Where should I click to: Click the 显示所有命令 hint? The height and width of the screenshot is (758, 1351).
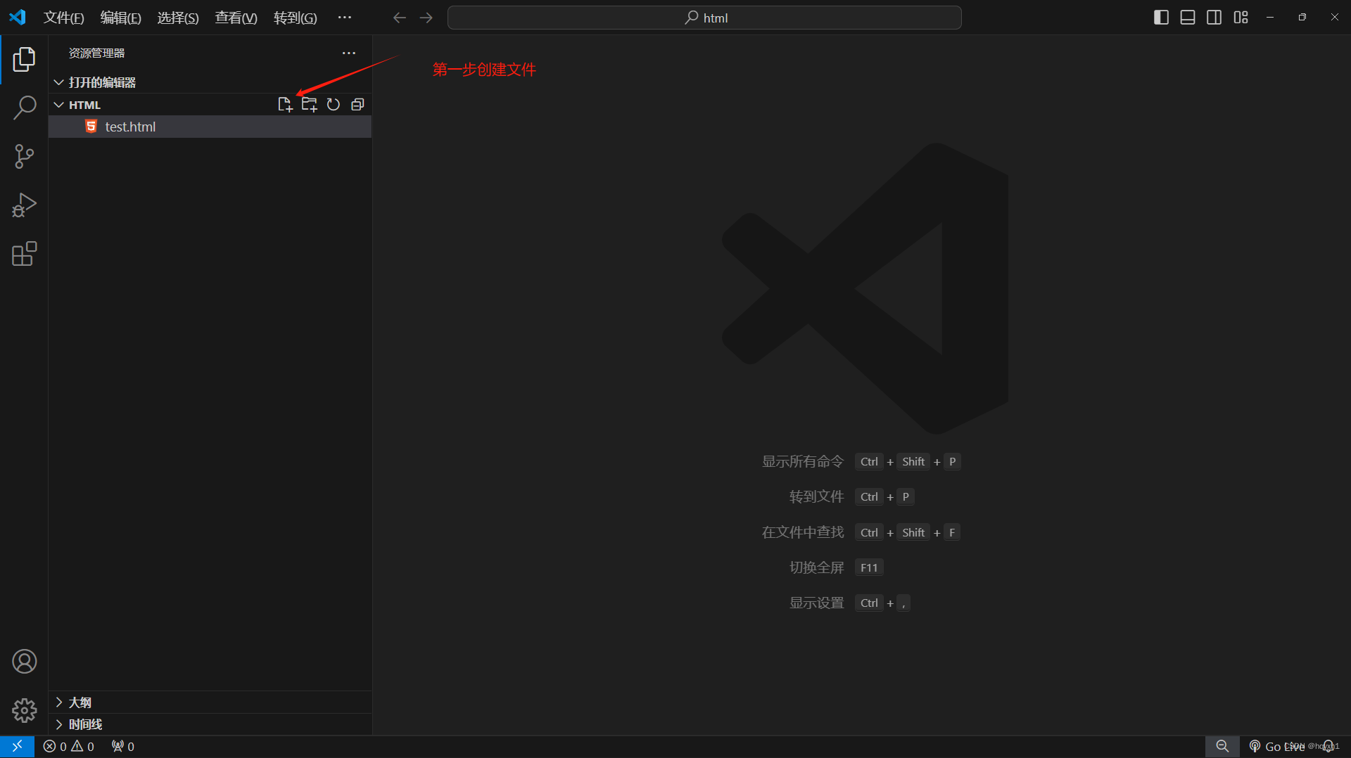point(803,462)
